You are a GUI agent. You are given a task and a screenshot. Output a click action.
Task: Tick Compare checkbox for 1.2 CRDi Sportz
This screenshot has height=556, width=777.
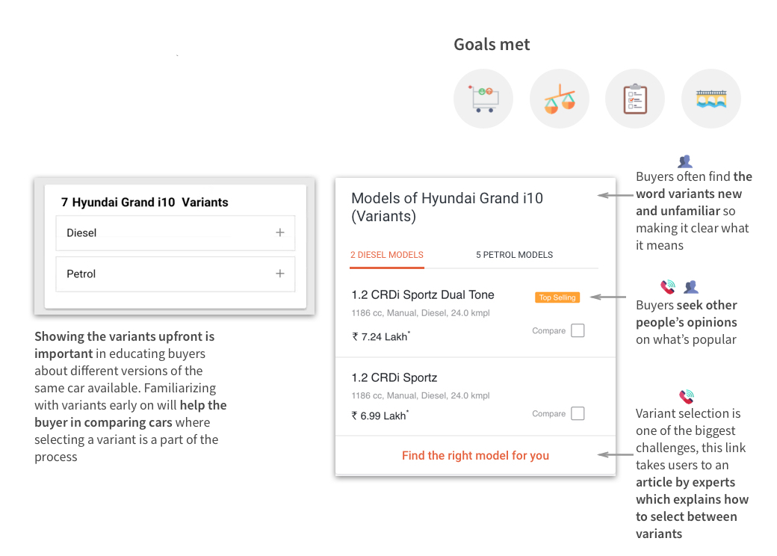(578, 413)
